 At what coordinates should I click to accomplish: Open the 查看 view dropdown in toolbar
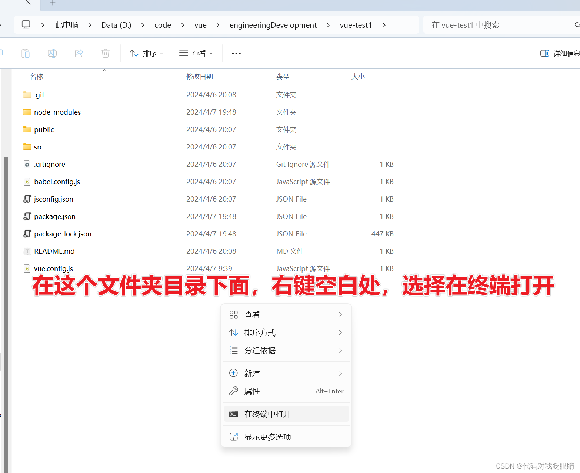coord(196,53)
